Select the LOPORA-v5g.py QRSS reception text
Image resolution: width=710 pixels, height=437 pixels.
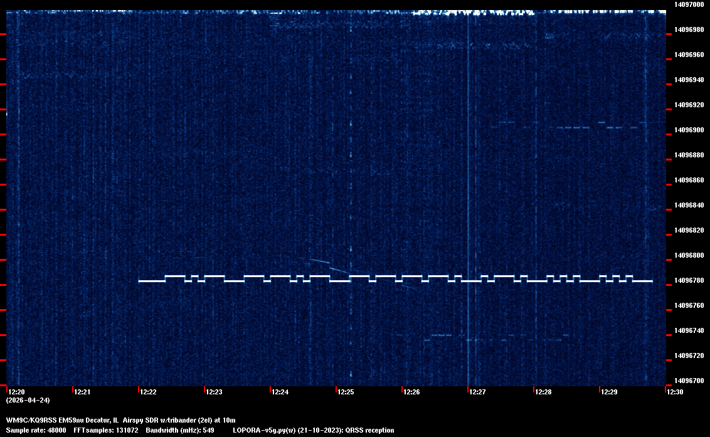point(313,430)
